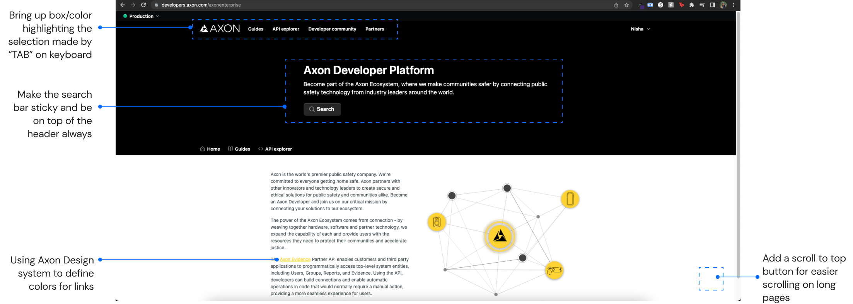Open the color picker eyedropper extension
This screenshot has width=853, height=304.
click(641, 5)
